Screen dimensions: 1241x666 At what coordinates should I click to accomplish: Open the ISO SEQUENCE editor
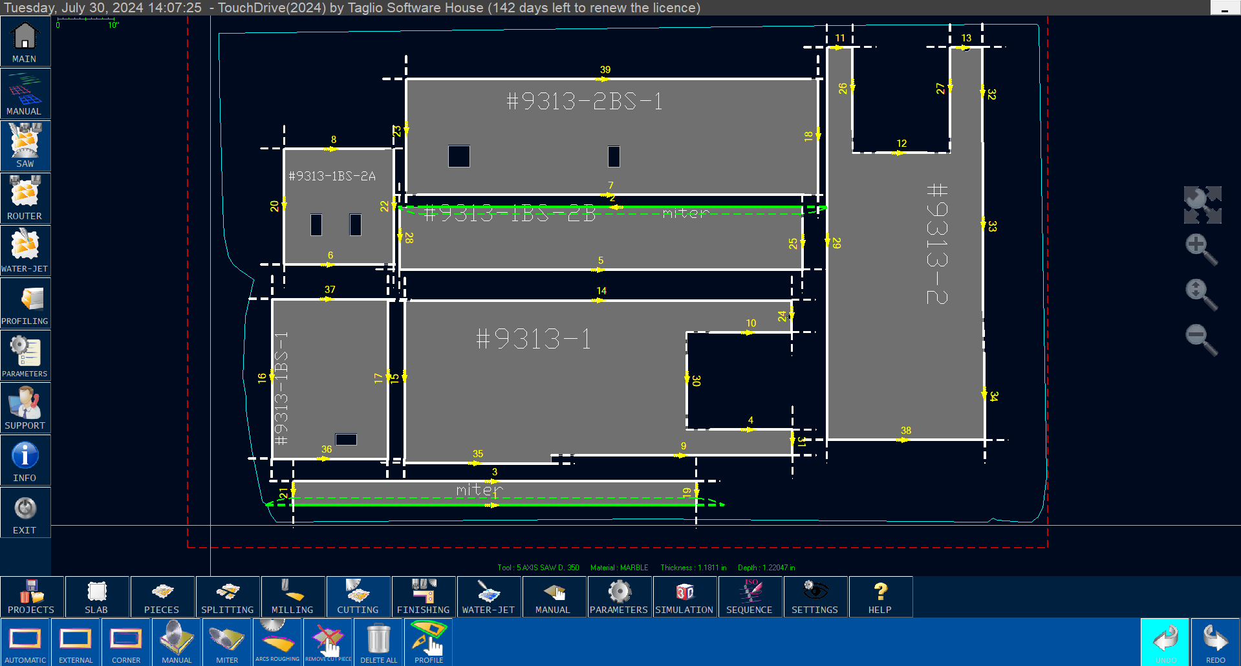pyautogui.click(x=750, y=597)
